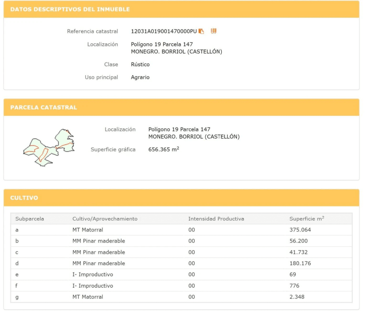
Task: Select catastral reference 12031A019001470000PU text
Action: coord(164,31)
